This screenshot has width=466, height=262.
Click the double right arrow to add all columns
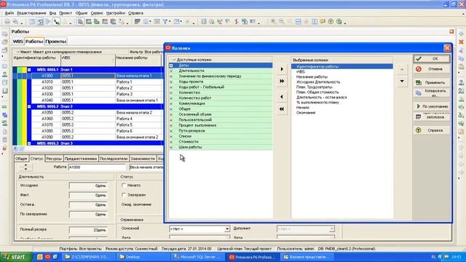pyautogui.click(x=282, y=81)
